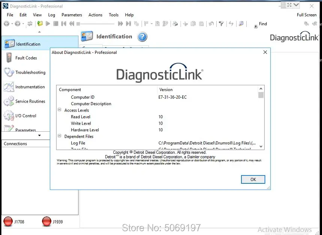This screenshot has width=322, height=235.
Task: Click scroll-down arrow in About list
Action: (261, 146)
